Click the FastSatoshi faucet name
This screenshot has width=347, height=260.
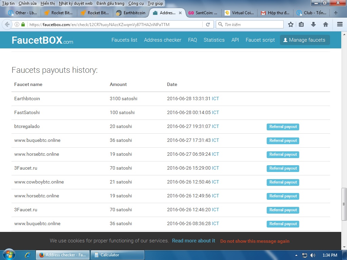point(27,112)
